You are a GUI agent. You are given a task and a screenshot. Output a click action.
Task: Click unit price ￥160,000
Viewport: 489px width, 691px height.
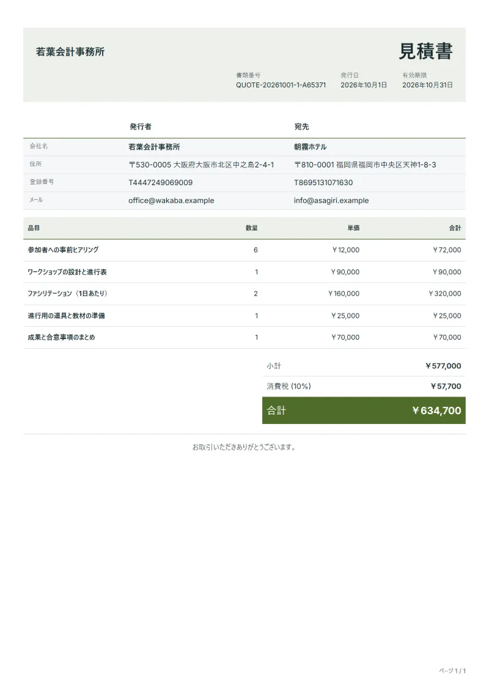[x=344, y=293]
